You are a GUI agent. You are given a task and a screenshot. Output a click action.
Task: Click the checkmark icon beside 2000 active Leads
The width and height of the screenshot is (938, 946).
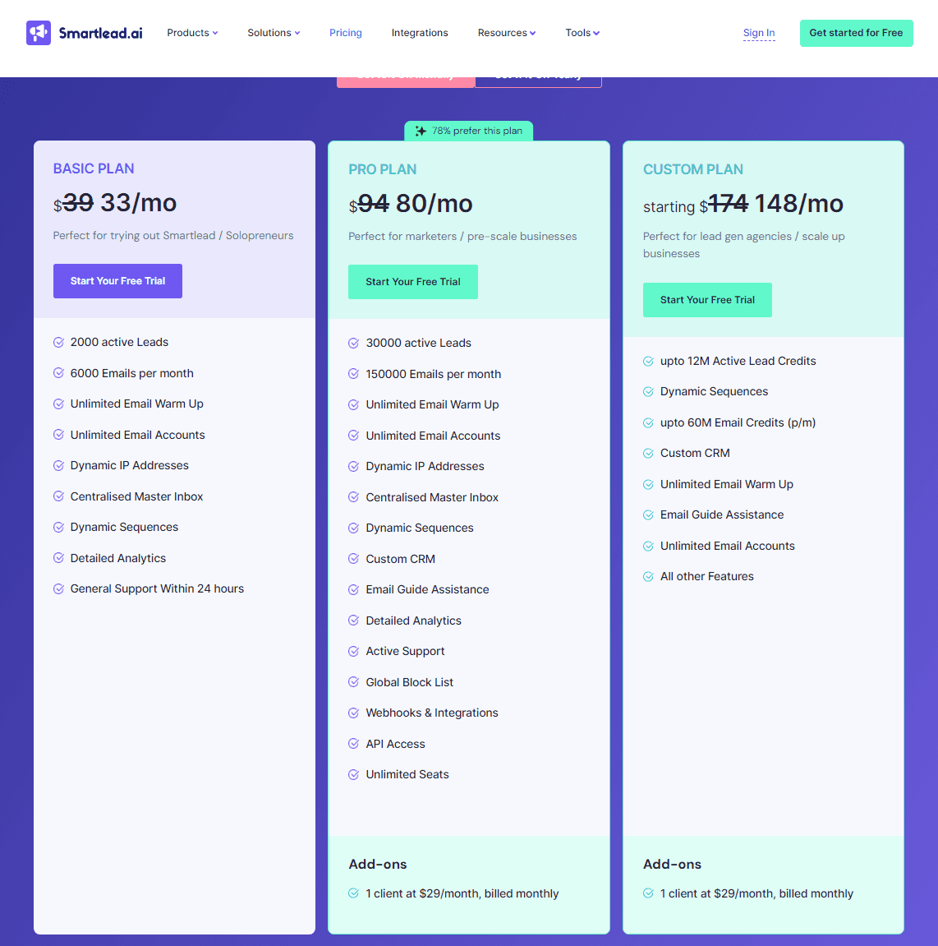click(59, 342)
